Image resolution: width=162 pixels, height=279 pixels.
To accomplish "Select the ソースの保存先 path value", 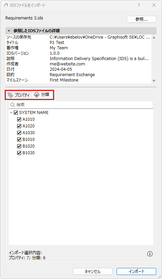I will tap(100, 37).
